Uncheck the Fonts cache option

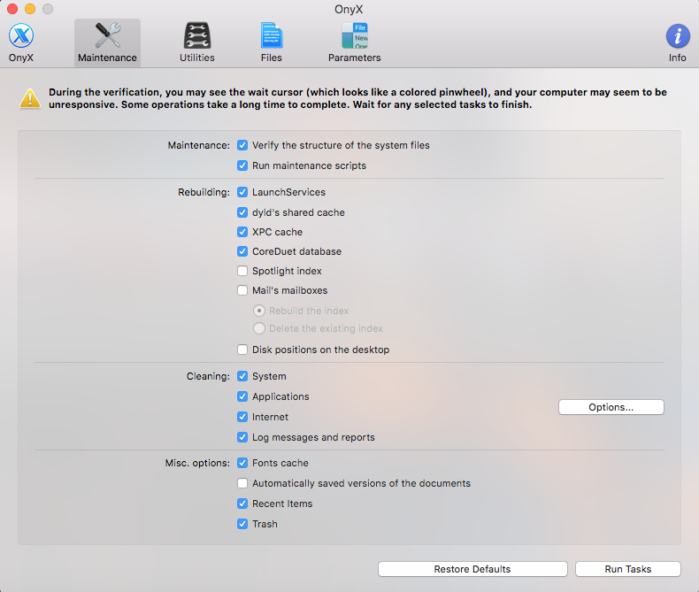tap(242, 463)
